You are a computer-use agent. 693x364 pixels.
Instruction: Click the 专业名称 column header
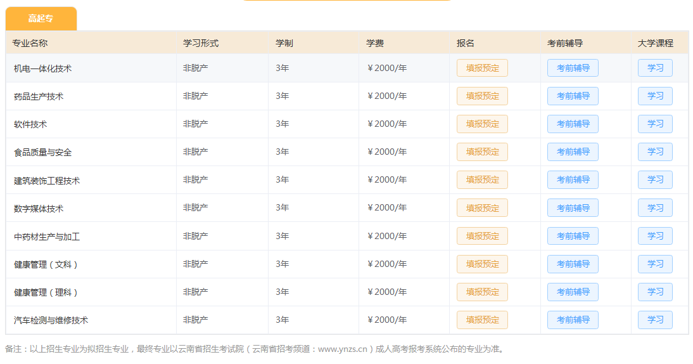[30, 43]
